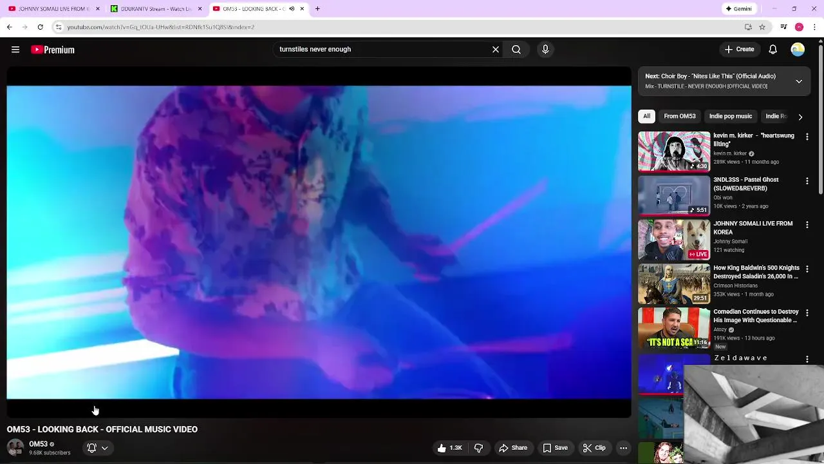Start voice search with the microphone
The image size is (824, 464).
coord(545,50)
